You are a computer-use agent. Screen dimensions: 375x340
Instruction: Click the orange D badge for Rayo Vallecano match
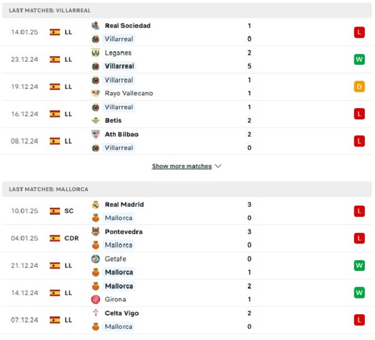point(359,87)
